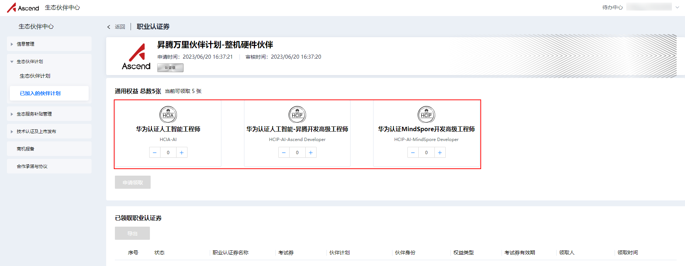
Task: Decrease HCIP-AI-Ascend Developer quantity with minus
Action: [284, 153]
